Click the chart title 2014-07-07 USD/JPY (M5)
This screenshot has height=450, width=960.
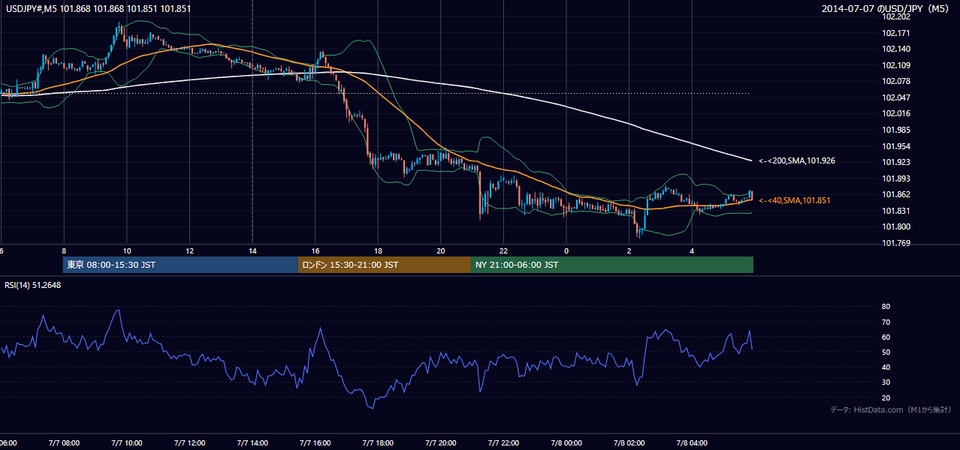886,9
